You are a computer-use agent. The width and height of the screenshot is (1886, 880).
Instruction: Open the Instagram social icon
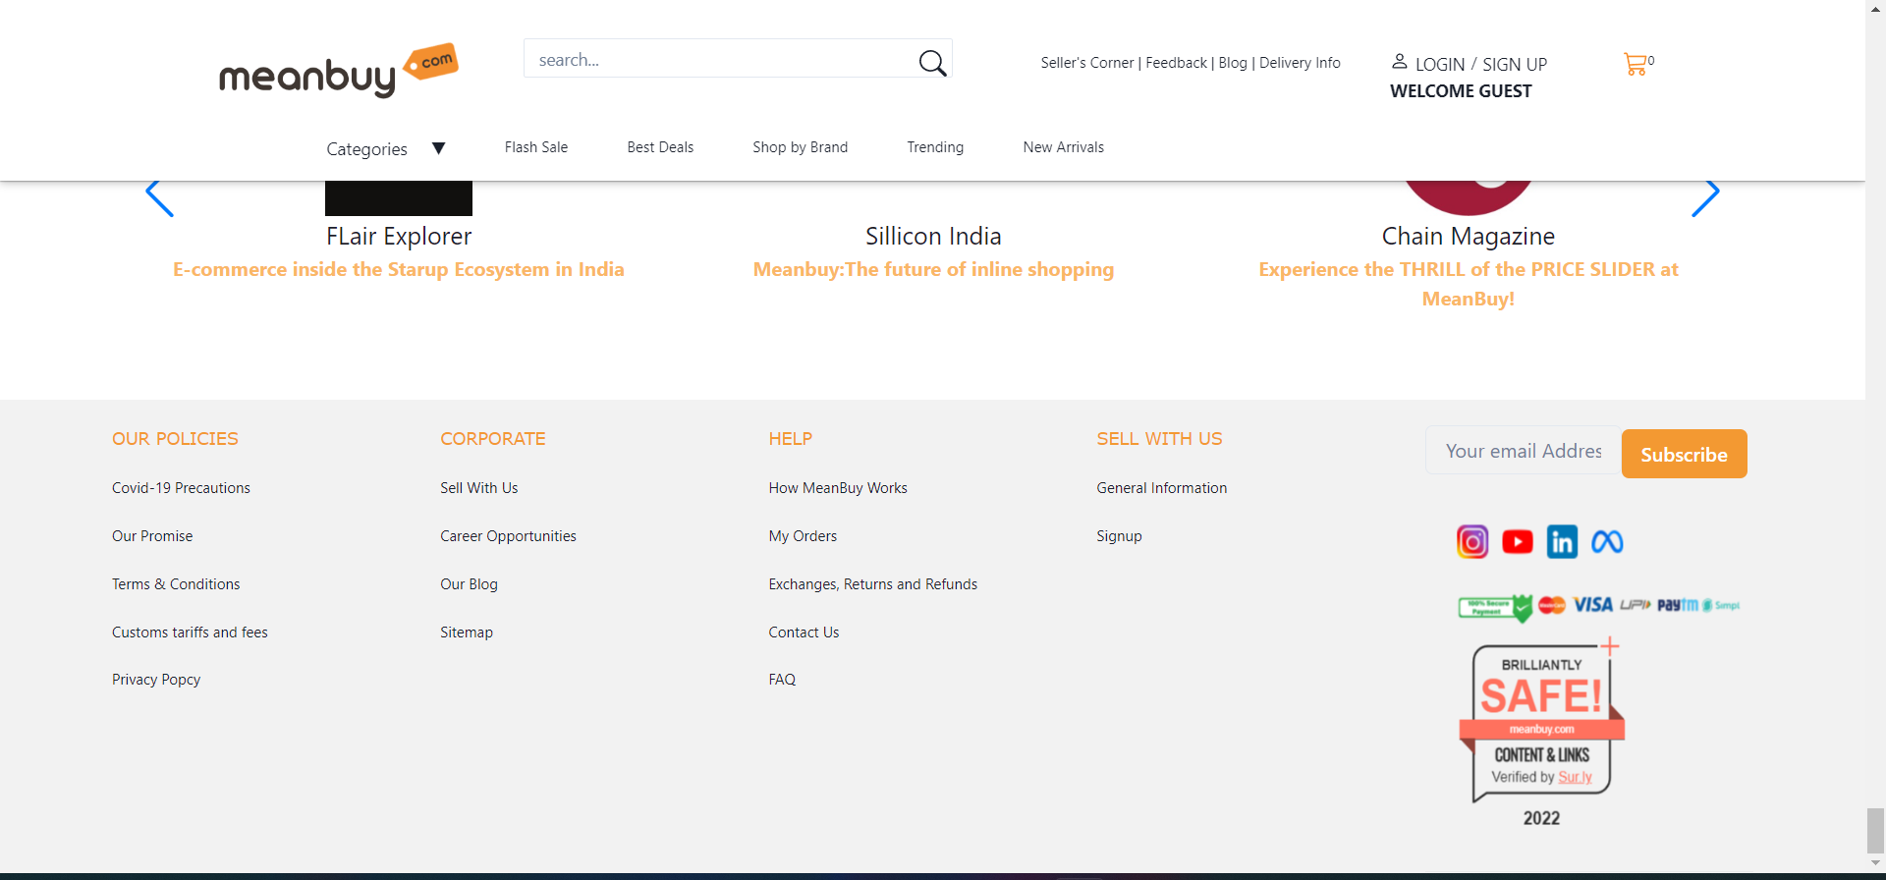point(1471,541)
